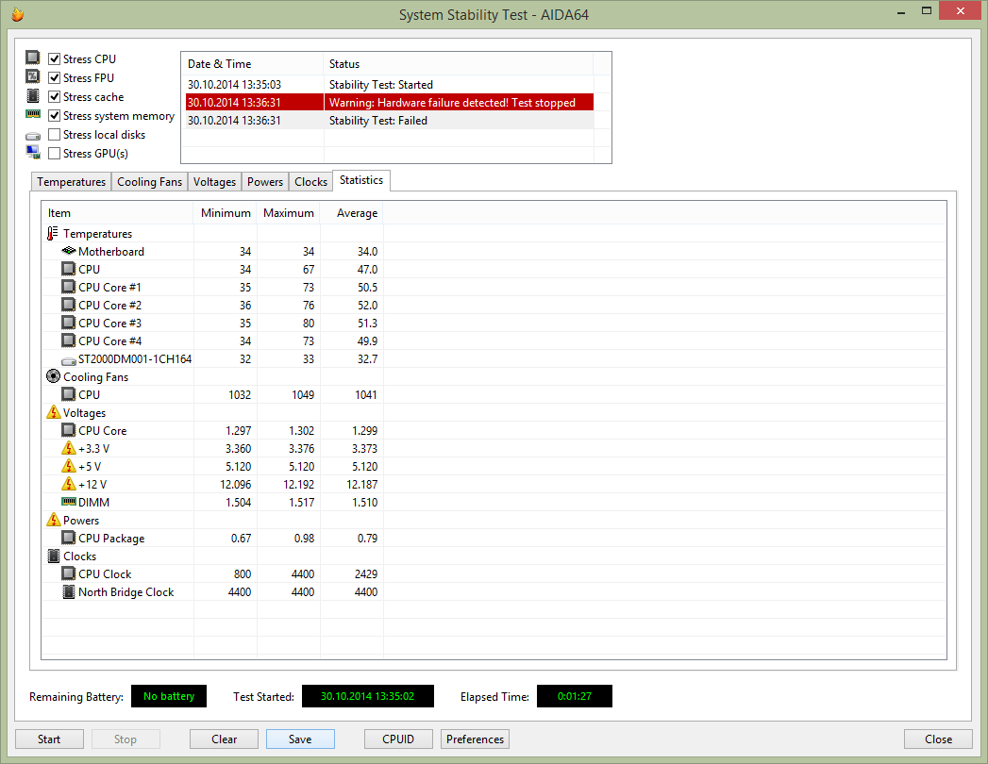Click the icon for CPU Core #4
This screenshot has width=988, height=764.
click(x=69, y=340)
